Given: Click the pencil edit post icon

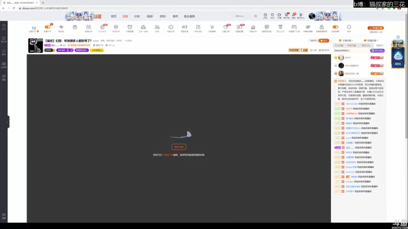Looking at the screenshot, I should pos(198,27).
